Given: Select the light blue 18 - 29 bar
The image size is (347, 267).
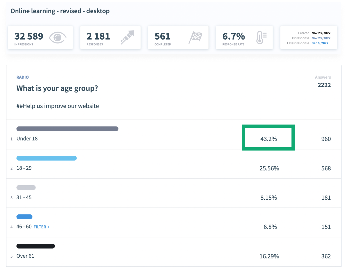Looking at the screenshot, I should click(x=46, y=158).
